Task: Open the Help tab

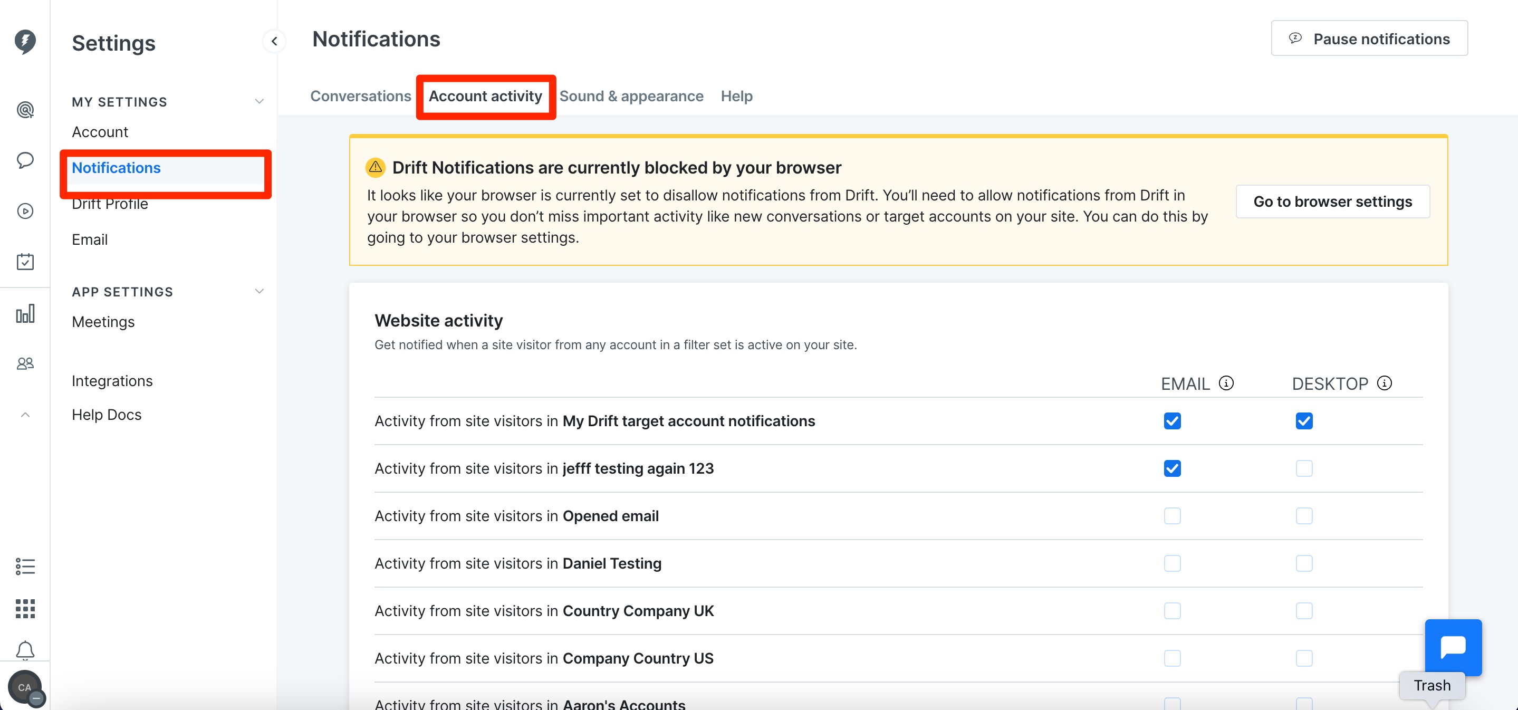Action: tap(737, 96)
